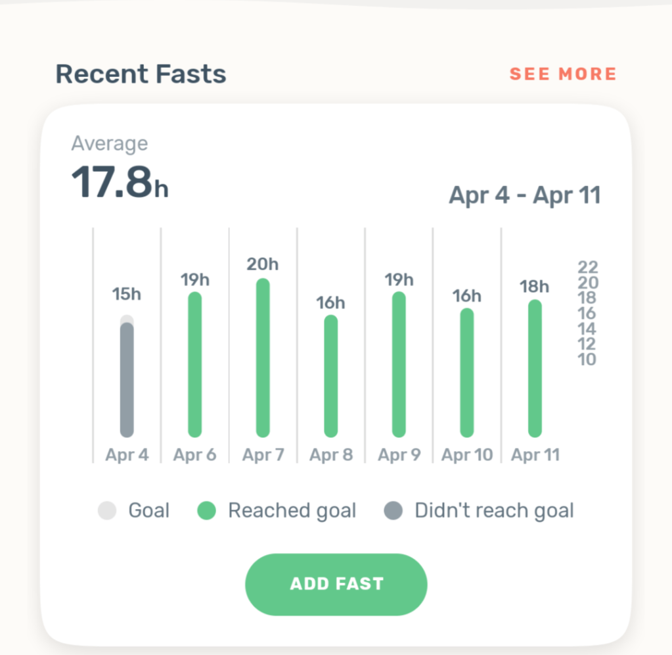Click the 20h label above Apr 7
The height and width of the screenshot is (655, 672).
pos(263,264)
